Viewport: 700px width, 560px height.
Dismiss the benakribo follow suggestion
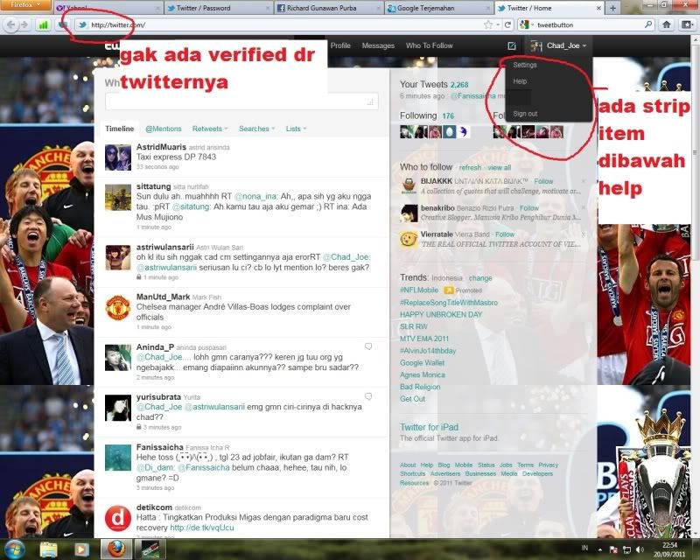(583, 207)
